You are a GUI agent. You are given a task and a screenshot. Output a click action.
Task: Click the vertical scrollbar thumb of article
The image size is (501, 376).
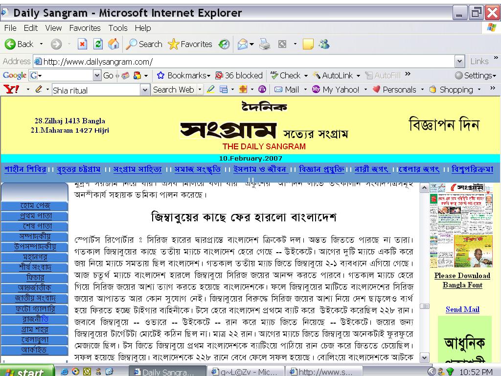pos(424,306)
